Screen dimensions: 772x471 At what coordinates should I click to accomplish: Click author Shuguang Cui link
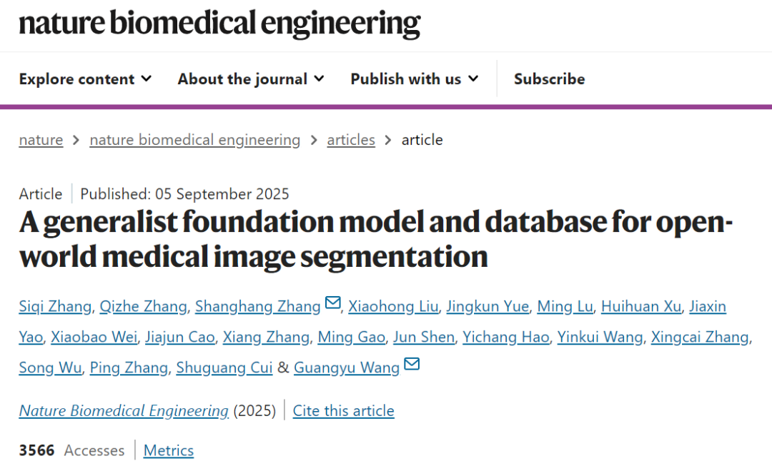[224, 368]
